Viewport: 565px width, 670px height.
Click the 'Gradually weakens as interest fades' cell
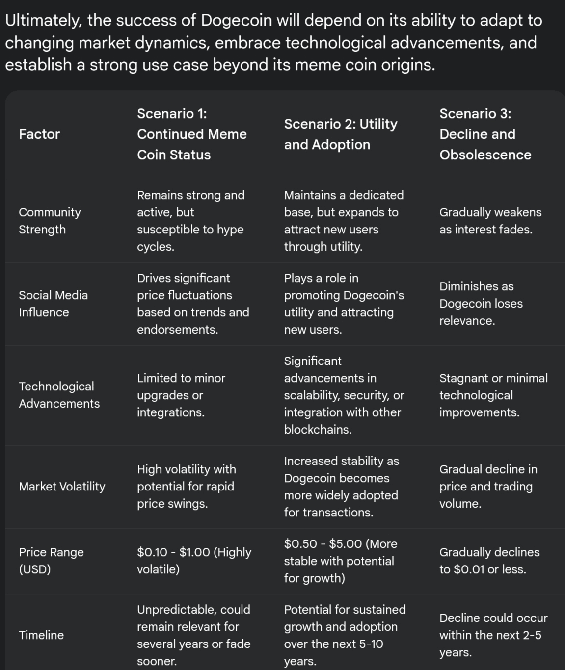coord(490,221)
